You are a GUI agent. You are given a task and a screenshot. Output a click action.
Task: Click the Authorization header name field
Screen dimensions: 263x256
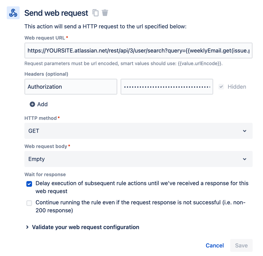71,87
